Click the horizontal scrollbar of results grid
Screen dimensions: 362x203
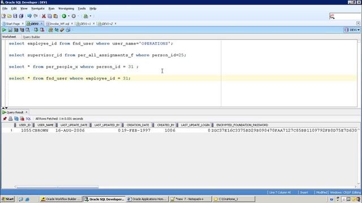tap(58, 187)
